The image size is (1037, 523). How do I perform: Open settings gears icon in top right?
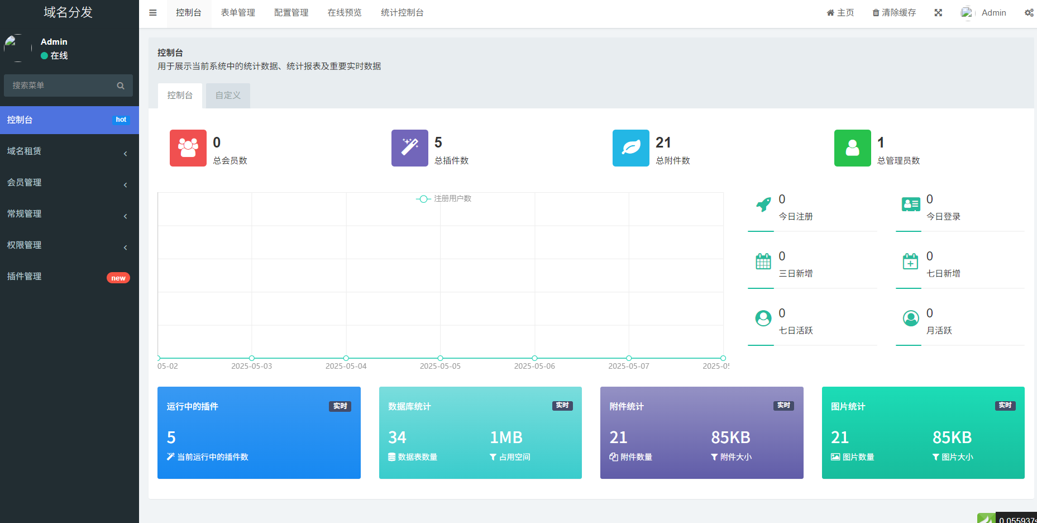tap(1029, 13)
